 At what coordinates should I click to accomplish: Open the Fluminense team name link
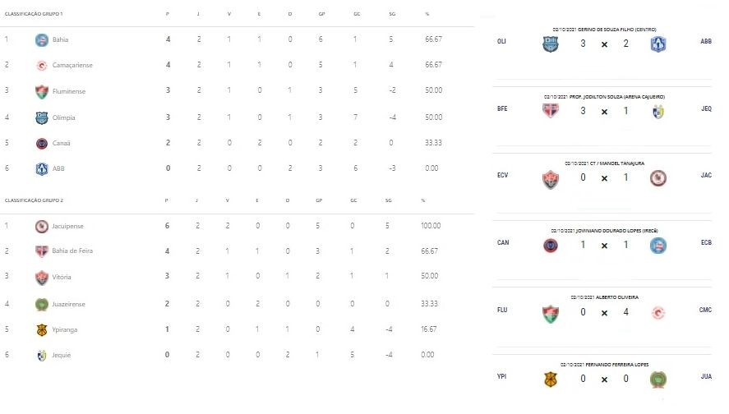tap(69, 91)
